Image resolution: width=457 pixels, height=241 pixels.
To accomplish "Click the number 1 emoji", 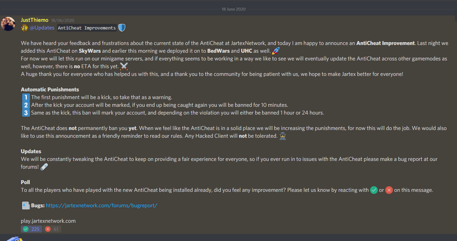I will coord(26,97).
